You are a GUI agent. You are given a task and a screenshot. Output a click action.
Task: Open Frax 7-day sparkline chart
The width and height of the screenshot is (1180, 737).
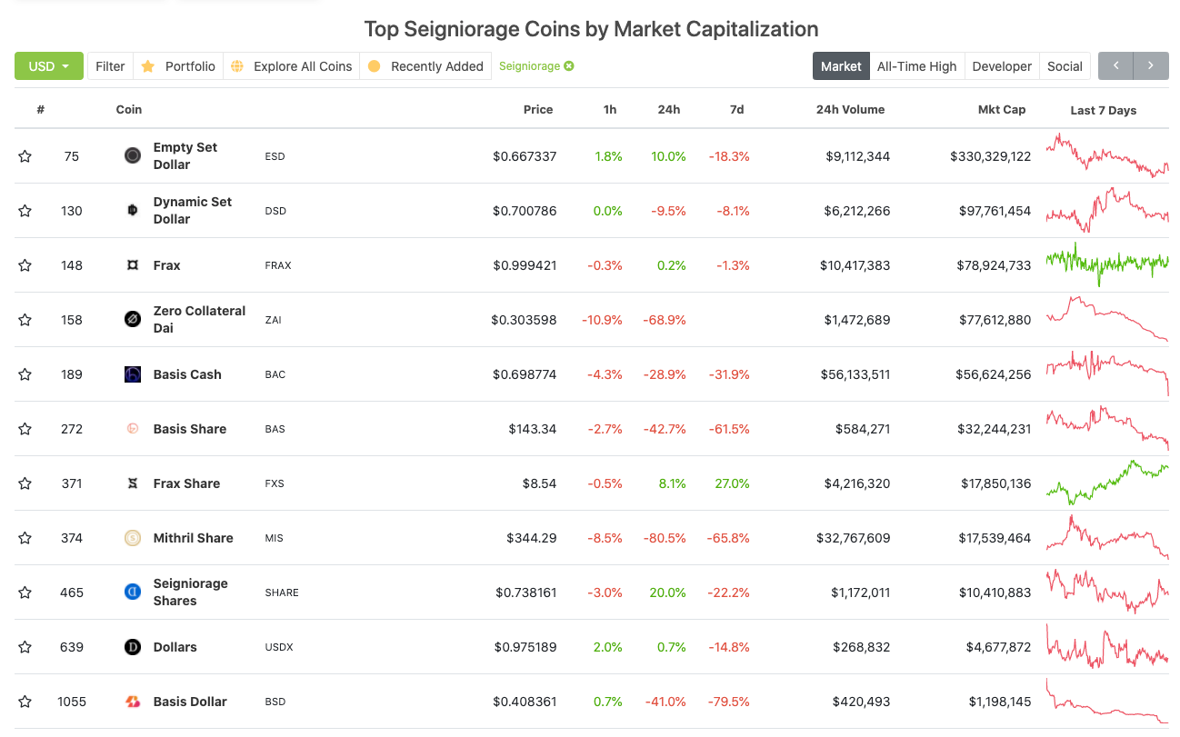click(1107, 264)
